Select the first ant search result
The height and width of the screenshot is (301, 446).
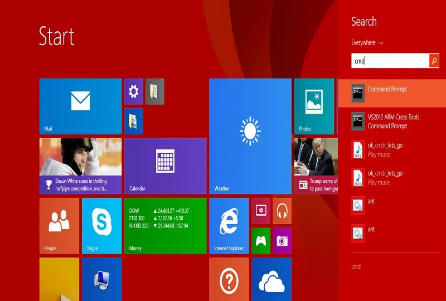pyautogui.click(x=392, y=206)
